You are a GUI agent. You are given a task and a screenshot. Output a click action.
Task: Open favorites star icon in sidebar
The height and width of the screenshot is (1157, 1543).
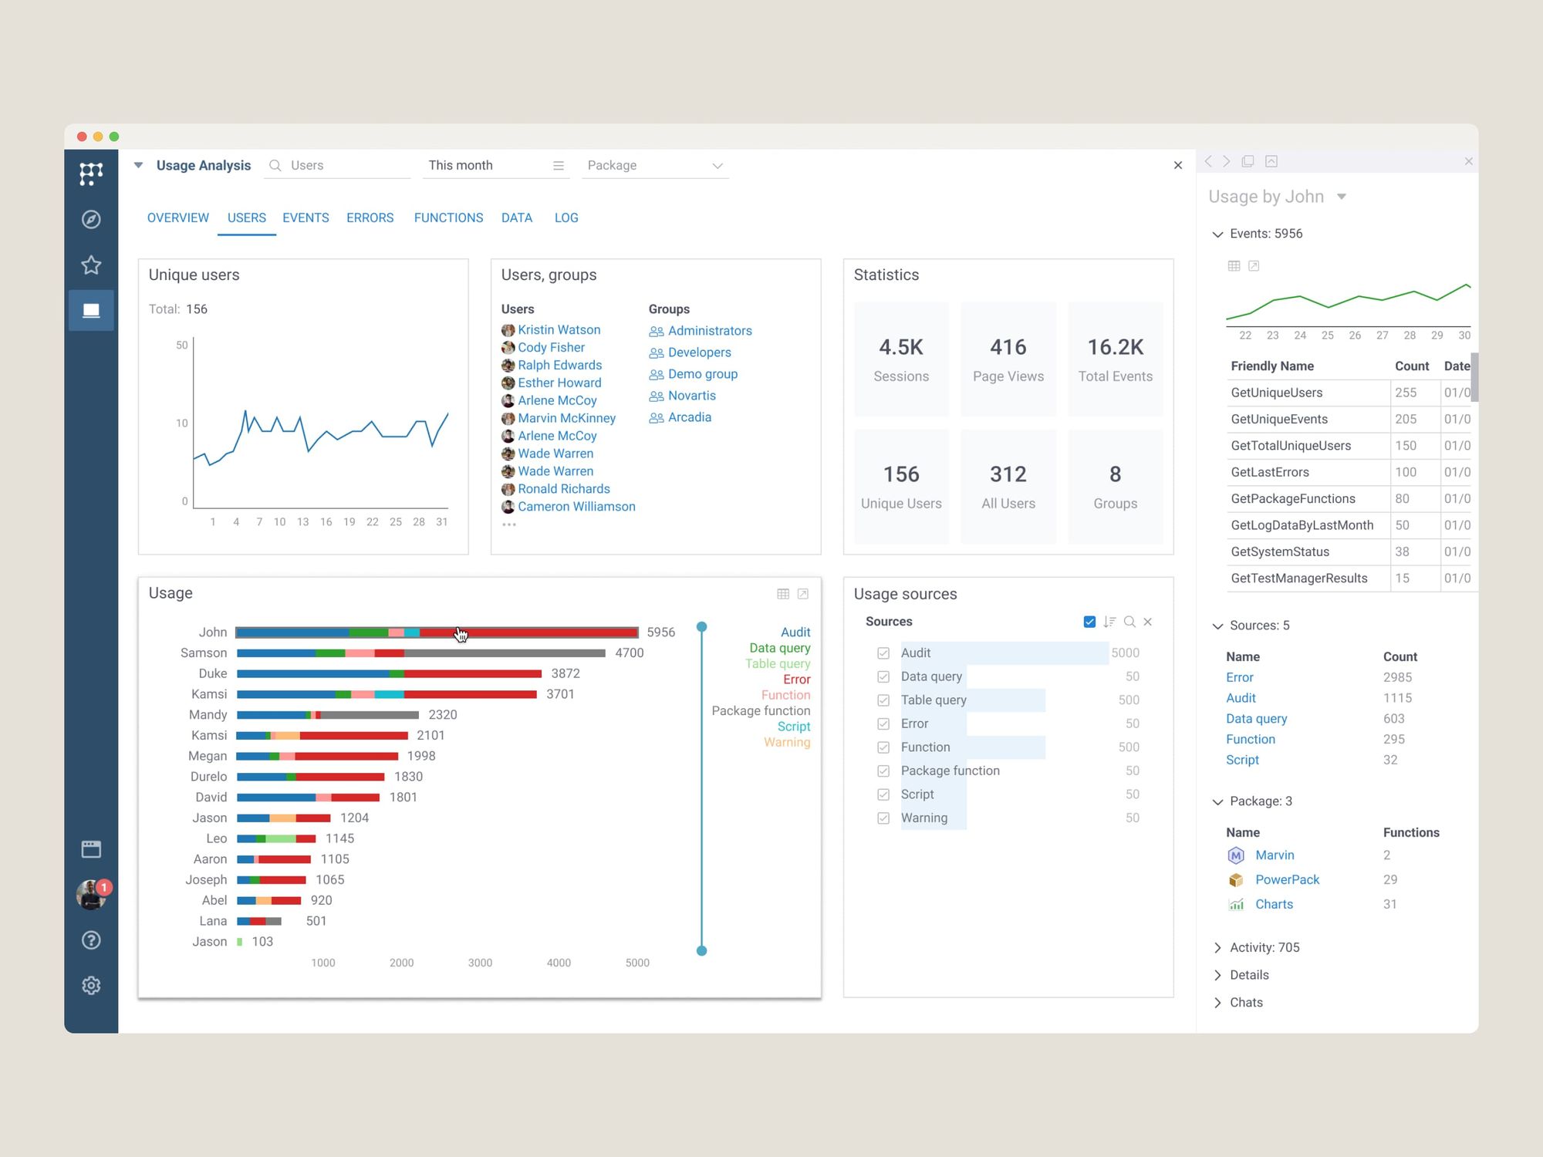coord(91,265)
